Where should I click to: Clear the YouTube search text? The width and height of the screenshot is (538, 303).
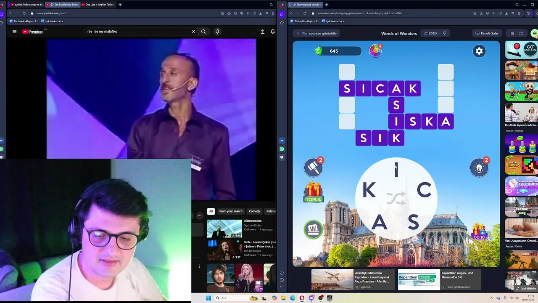(193, 32)
